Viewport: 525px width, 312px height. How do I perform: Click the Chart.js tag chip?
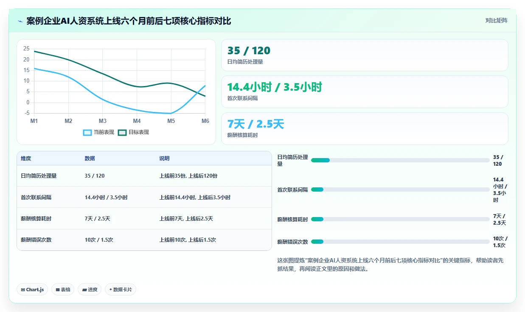(33, 290)
